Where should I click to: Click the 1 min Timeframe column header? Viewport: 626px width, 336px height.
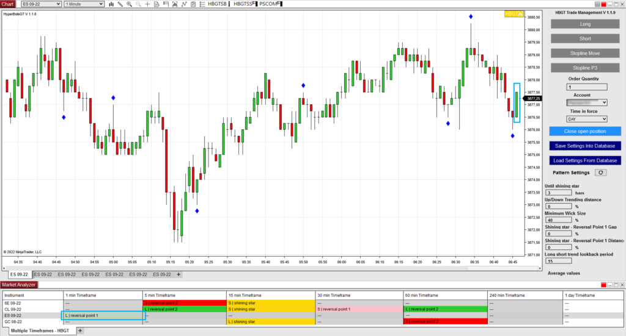tap(103, 295)
